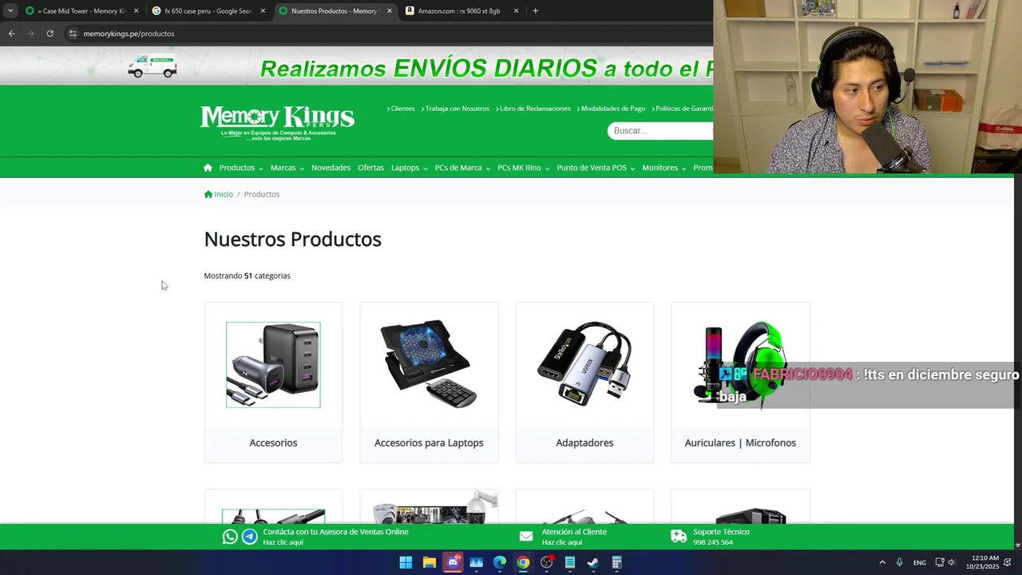Click the Accesorios para Laptops label

point(429,442)
